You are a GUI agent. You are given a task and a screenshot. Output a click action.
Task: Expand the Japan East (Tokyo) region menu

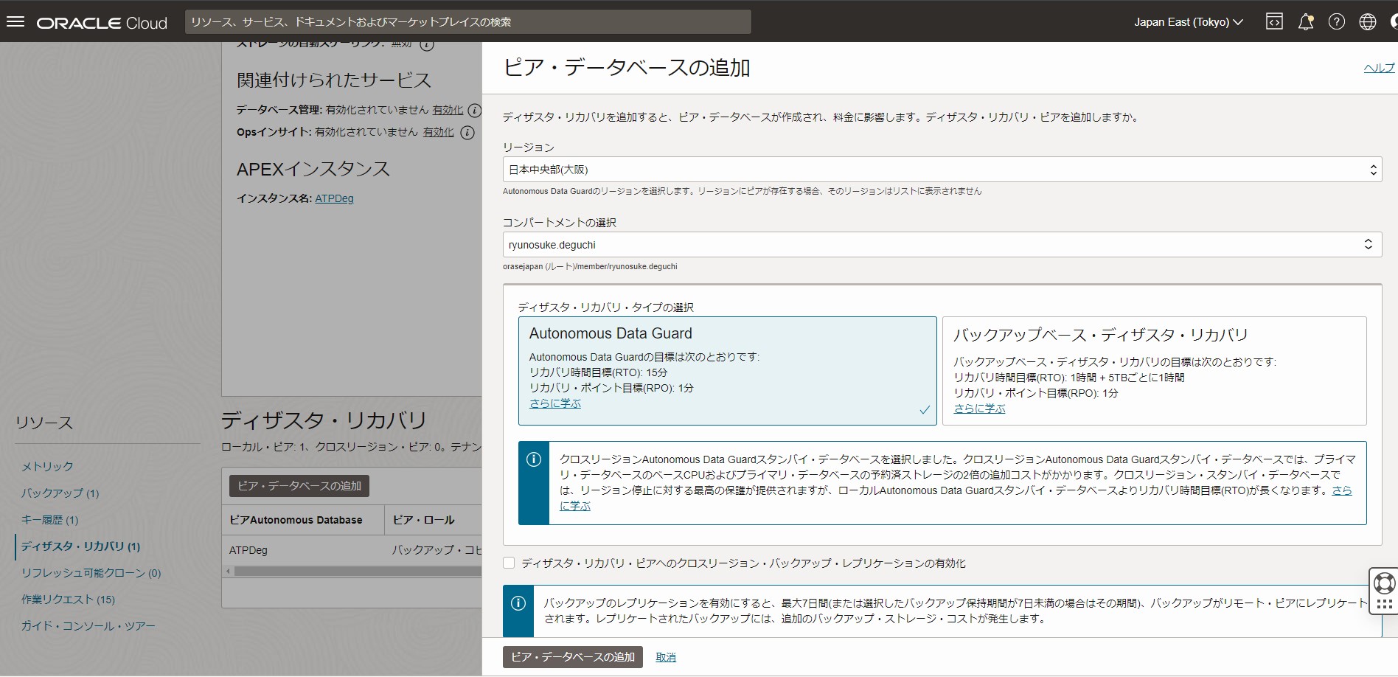tap(1188, 22)
